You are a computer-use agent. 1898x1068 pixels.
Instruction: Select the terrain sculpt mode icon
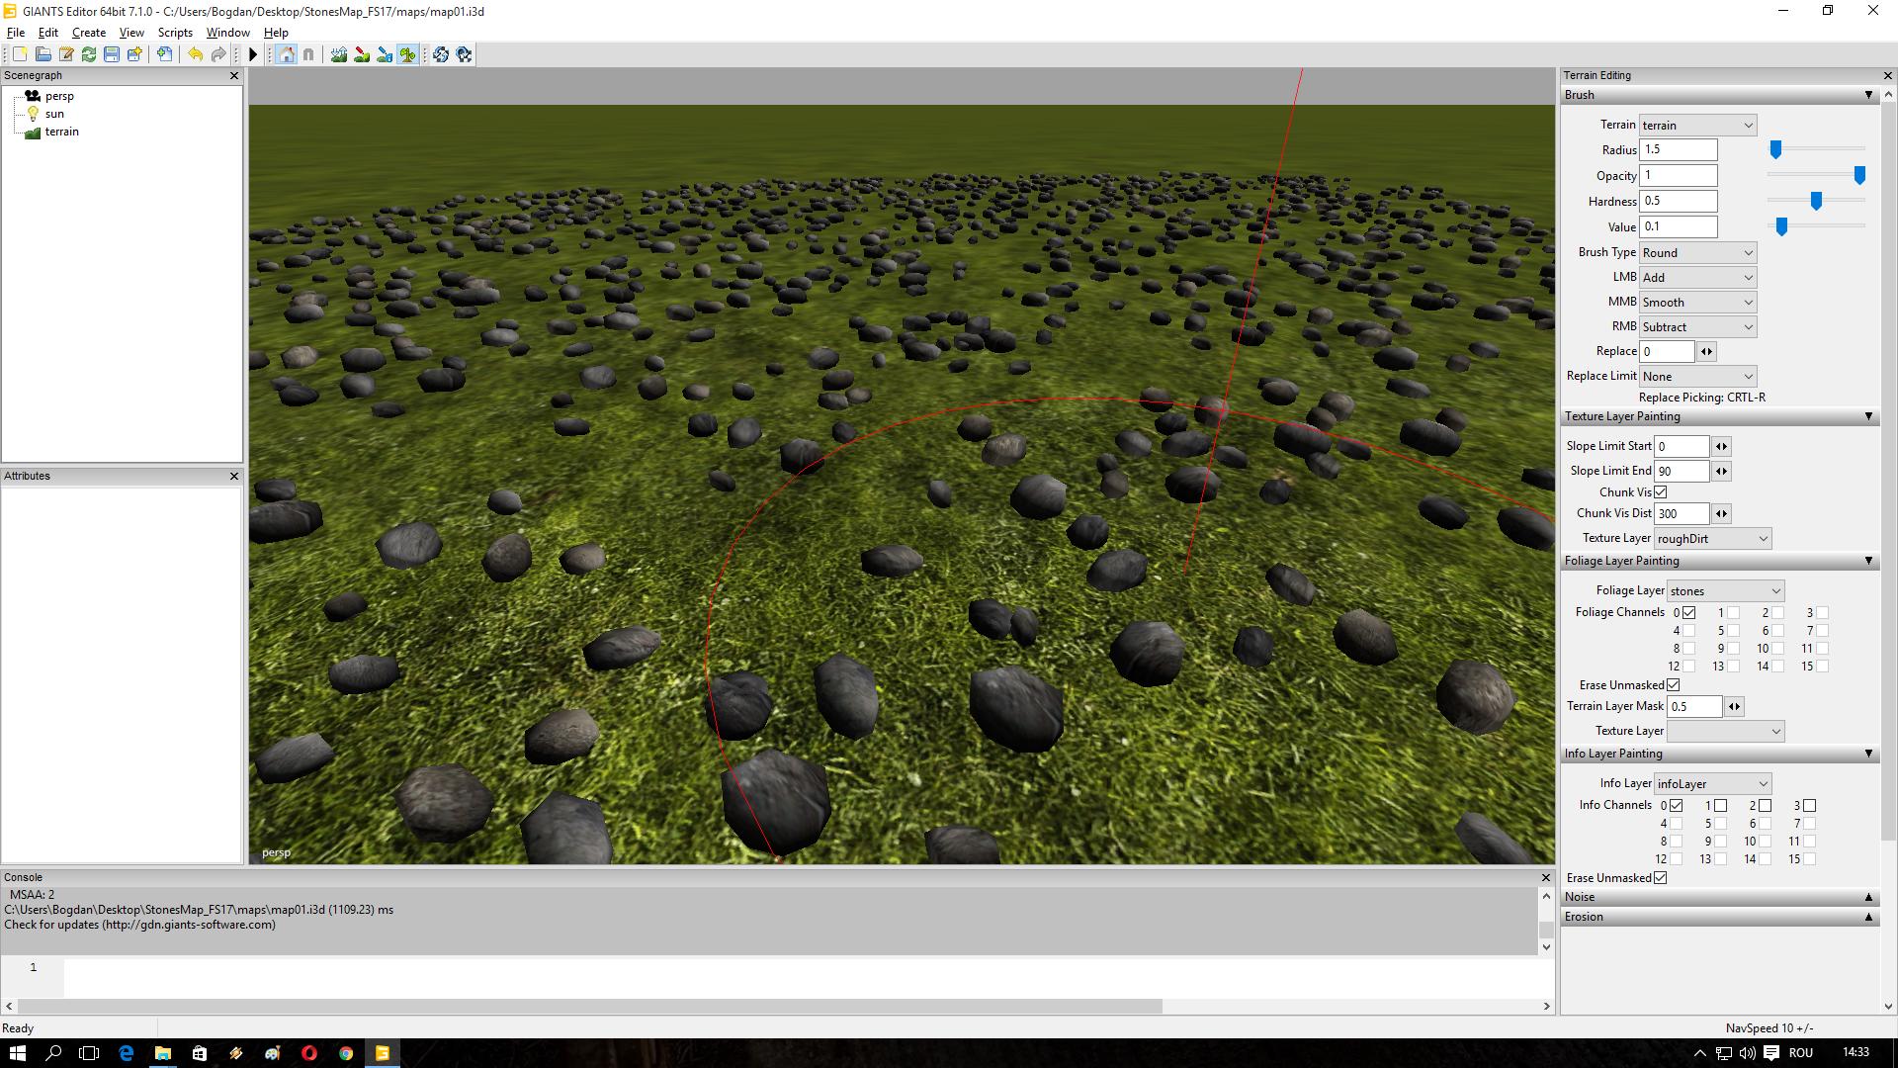tap(339, 54)
